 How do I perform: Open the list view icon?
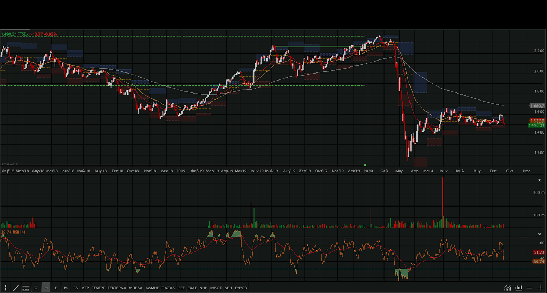coord(25,288)
